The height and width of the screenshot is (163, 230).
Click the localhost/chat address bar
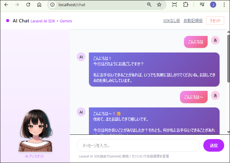pyautogui.click(x=98, y=5)
